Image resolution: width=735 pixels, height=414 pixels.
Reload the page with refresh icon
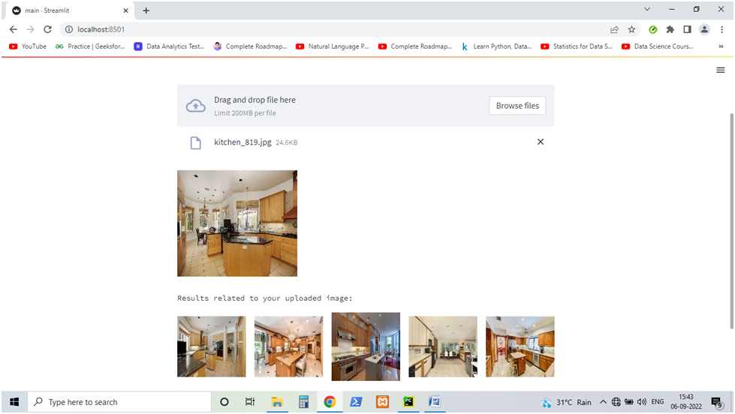tap(47, 29)
